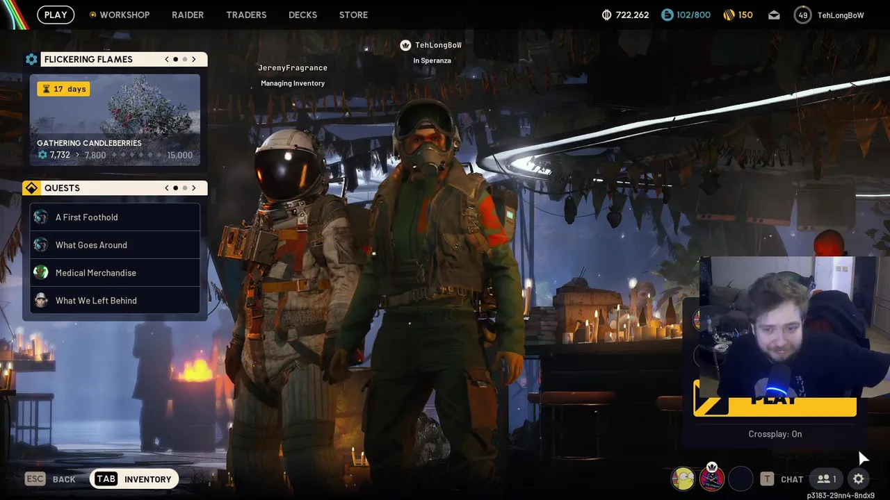Select second page dot in Quests header
The height and width of the screenshot is (500, 890).
185,188
